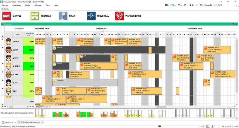This screenshot has height=128, width=239.
Task: Click the 27/09/2017 date field
Action: (x=40, y=107)
